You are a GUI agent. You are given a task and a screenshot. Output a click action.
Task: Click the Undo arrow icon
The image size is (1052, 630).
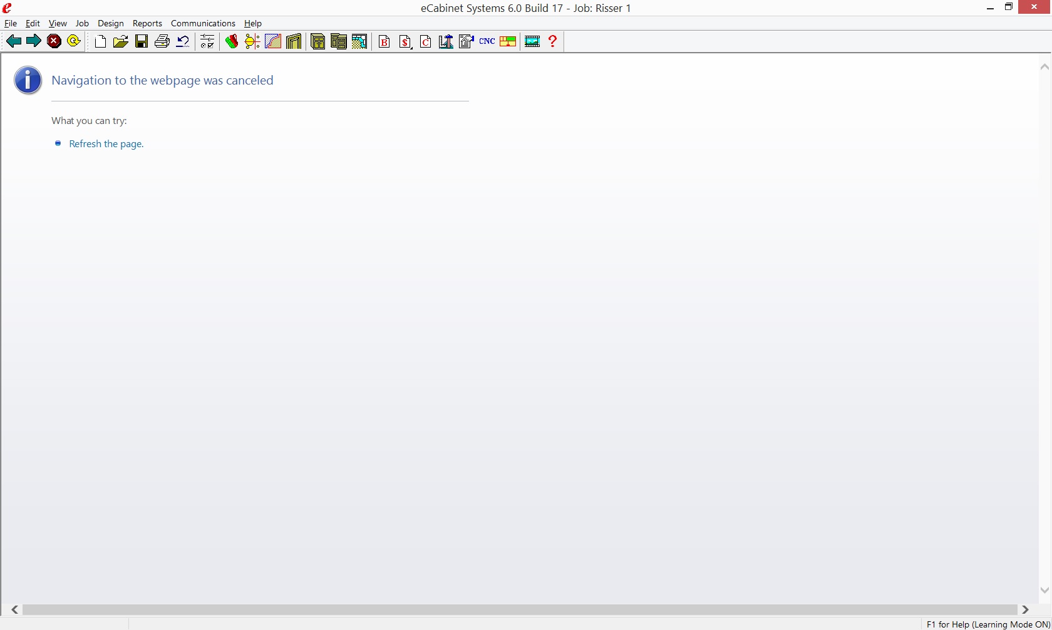tap(183, 42)
